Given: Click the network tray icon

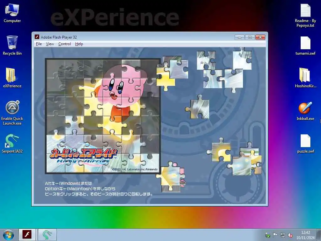Looking at the screenshot, I should point(282,235).
